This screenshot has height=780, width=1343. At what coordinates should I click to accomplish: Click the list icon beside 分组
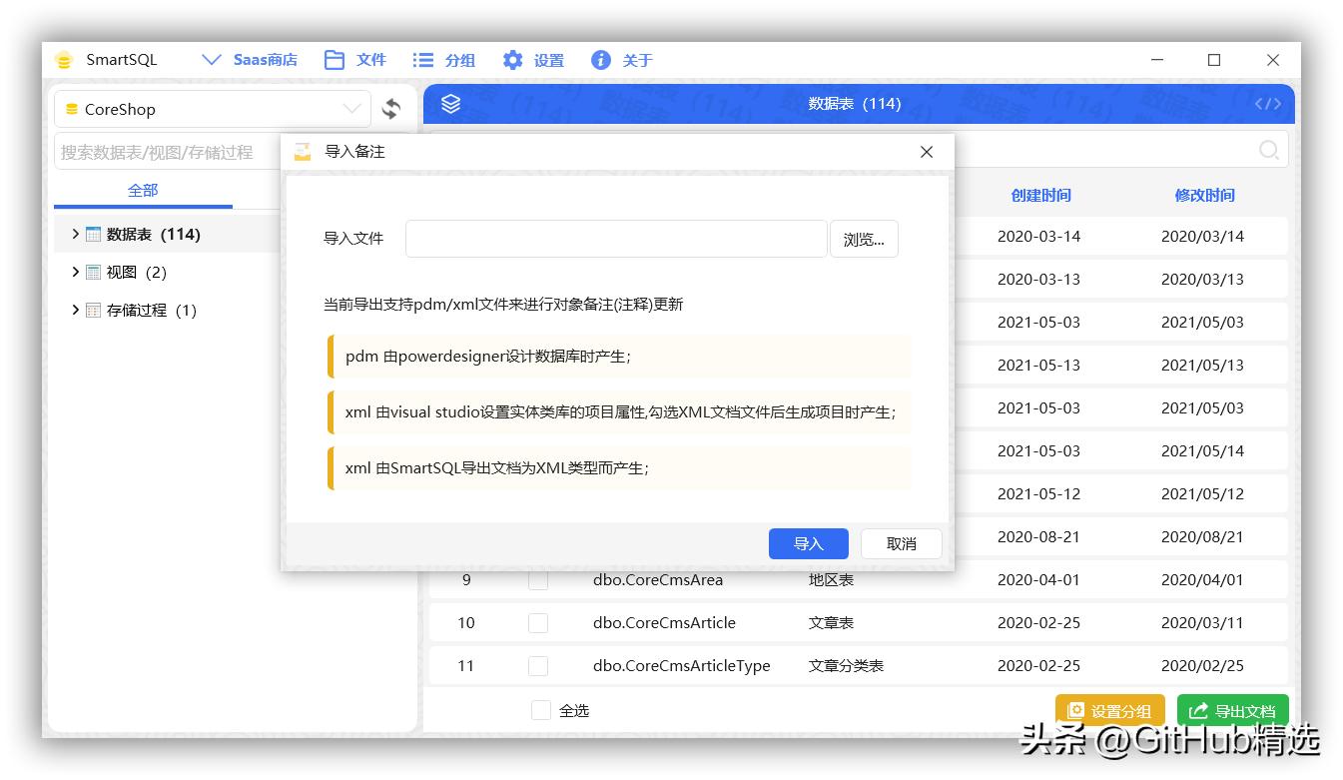tap(421, 59)
